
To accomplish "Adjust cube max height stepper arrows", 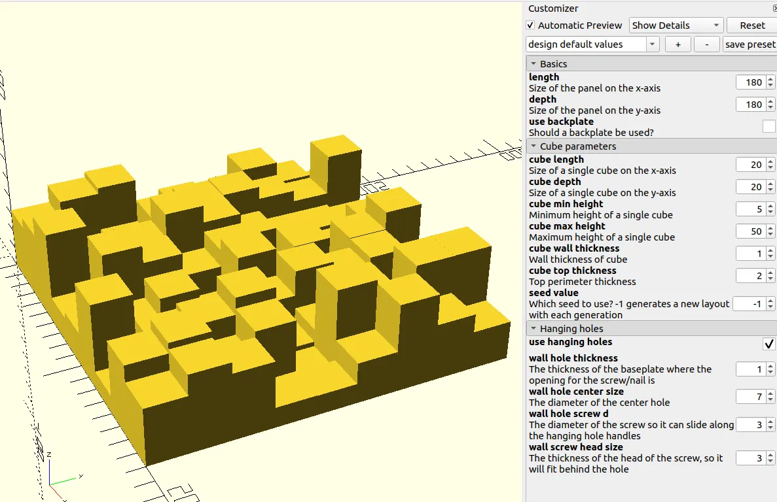I will 770,231.
